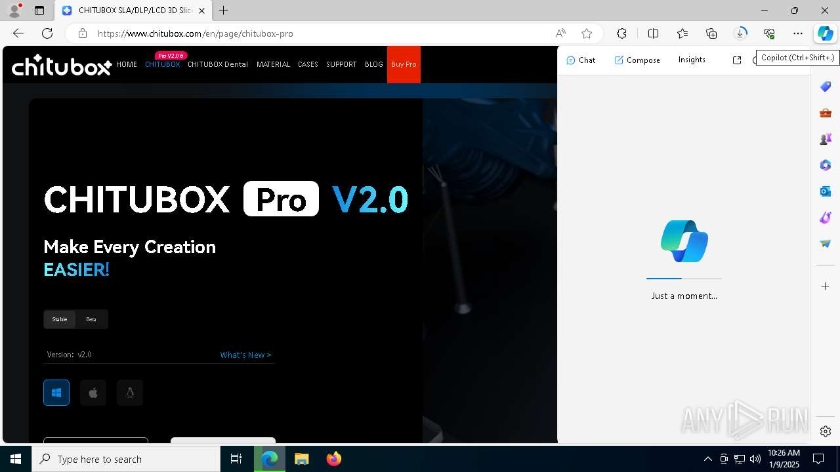Viewport: 840px width, 472px height.
Task: Close the CHITUBOX browser tab
Action: point(201,10)
